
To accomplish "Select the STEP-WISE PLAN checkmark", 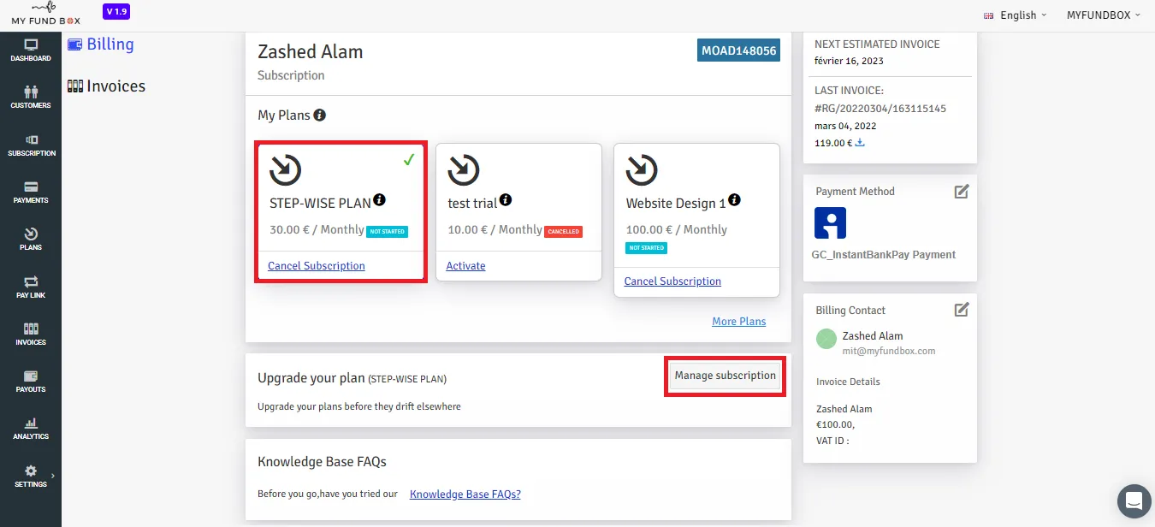I will [x=409, y=159].
